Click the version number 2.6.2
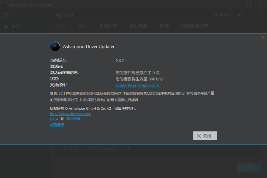 tap(120, 61)
